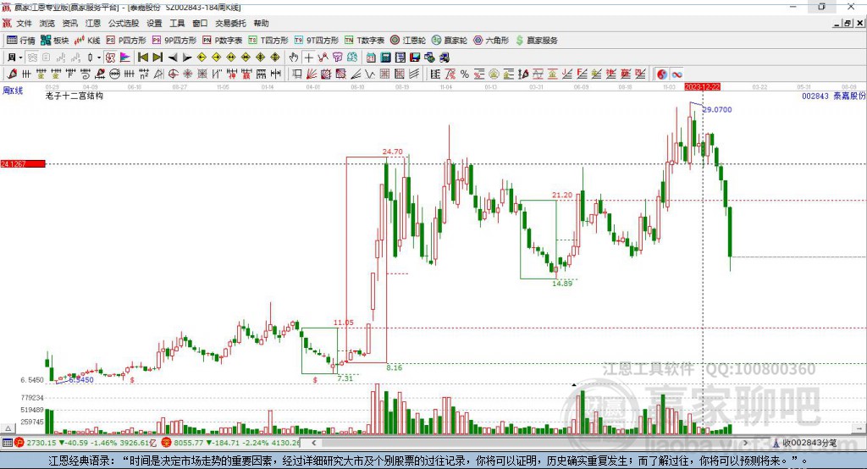Open the 六角形 hexagon tool
Image resolution: width=867 pixels, height=469 pixels.
pyautogui.click(x=491, y=41)
